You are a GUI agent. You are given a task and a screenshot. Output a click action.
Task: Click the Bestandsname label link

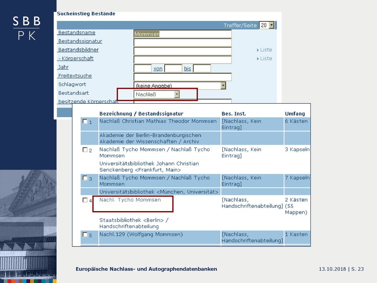pyautogui.click(x=77, y=32)
